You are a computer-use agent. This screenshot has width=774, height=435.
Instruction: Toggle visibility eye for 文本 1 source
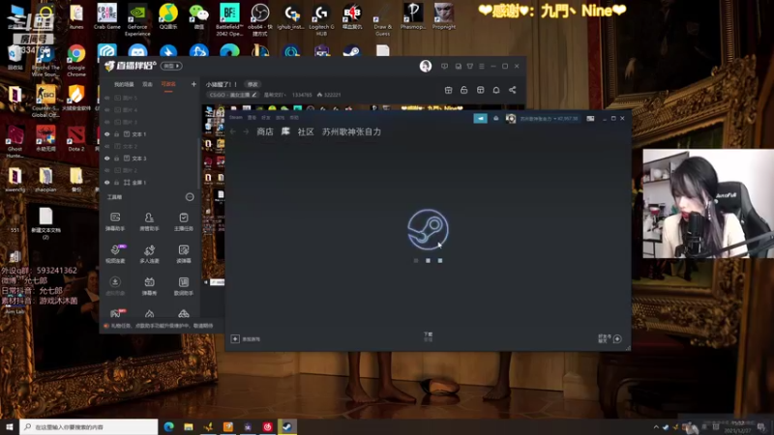coord(107,134)
